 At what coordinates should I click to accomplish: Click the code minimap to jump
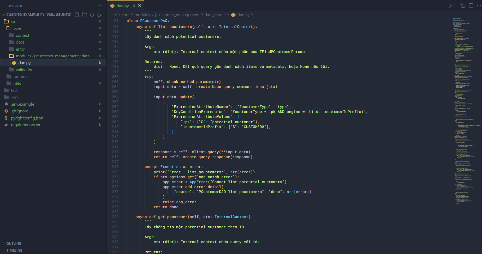coord(464,104)
